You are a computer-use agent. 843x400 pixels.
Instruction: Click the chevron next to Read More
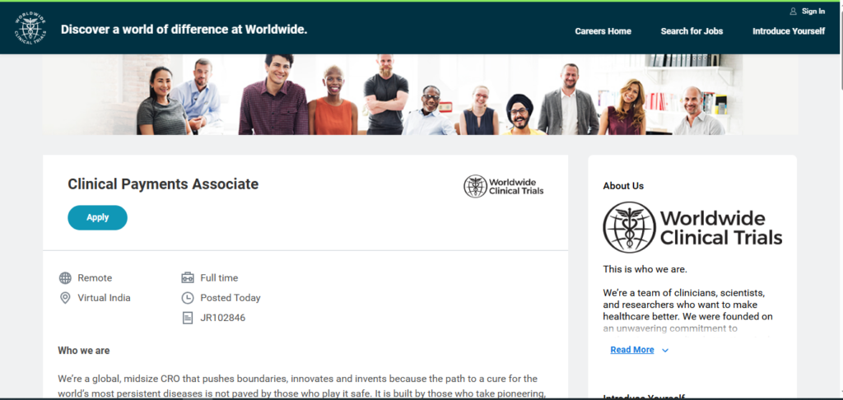(x=665, y=351)
